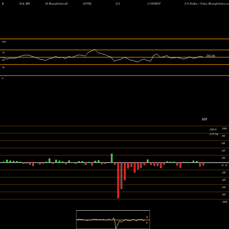Viewport: 229px width, 229px height.
Task: Click the USDBDT symbol text in the header
Action: point(154,4)
